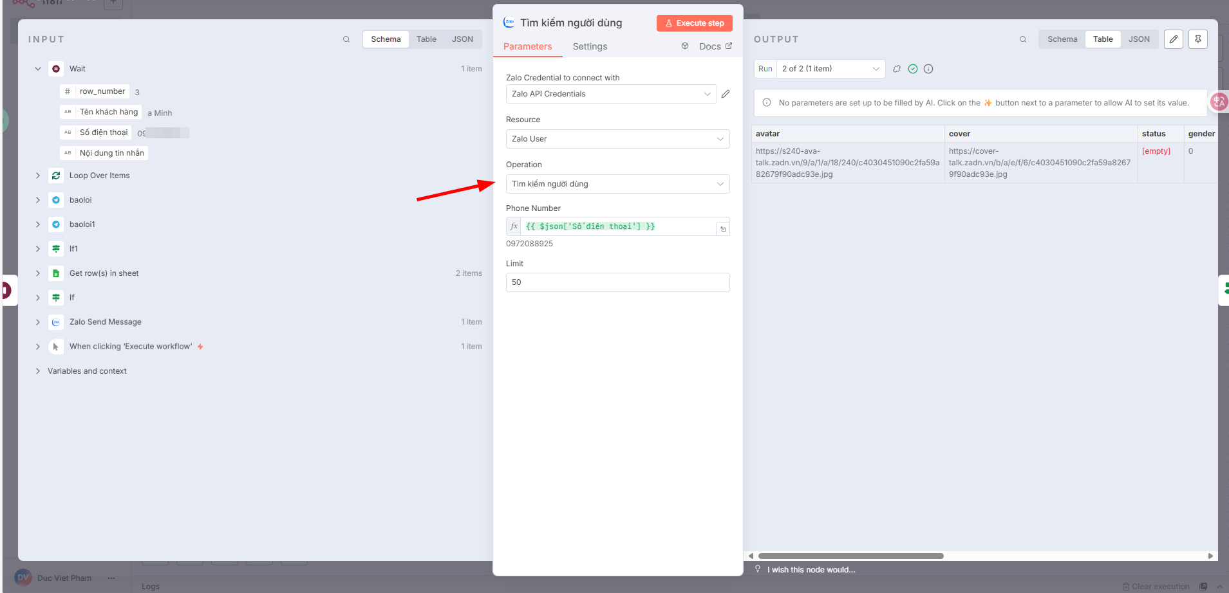This screenshot has width=1229, height=593.
Task: Open the Operation dropdown
Action: click(x=617, y=184)
